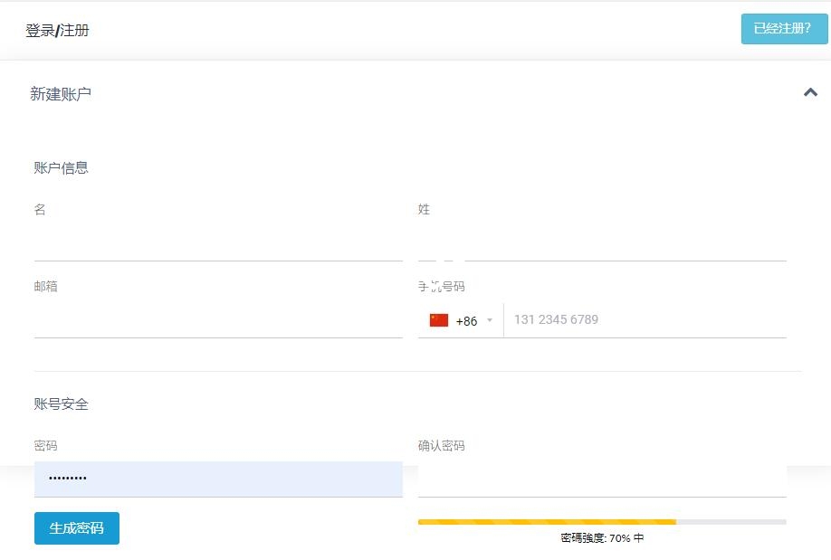Click the small arrow beside +86
Image resolution: width=831 pixels, height=560 pixels.
[490, 320]
